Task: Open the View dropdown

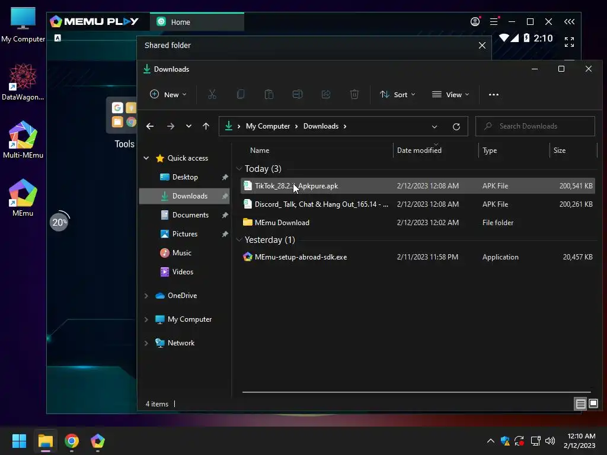Action: point(451,94)
